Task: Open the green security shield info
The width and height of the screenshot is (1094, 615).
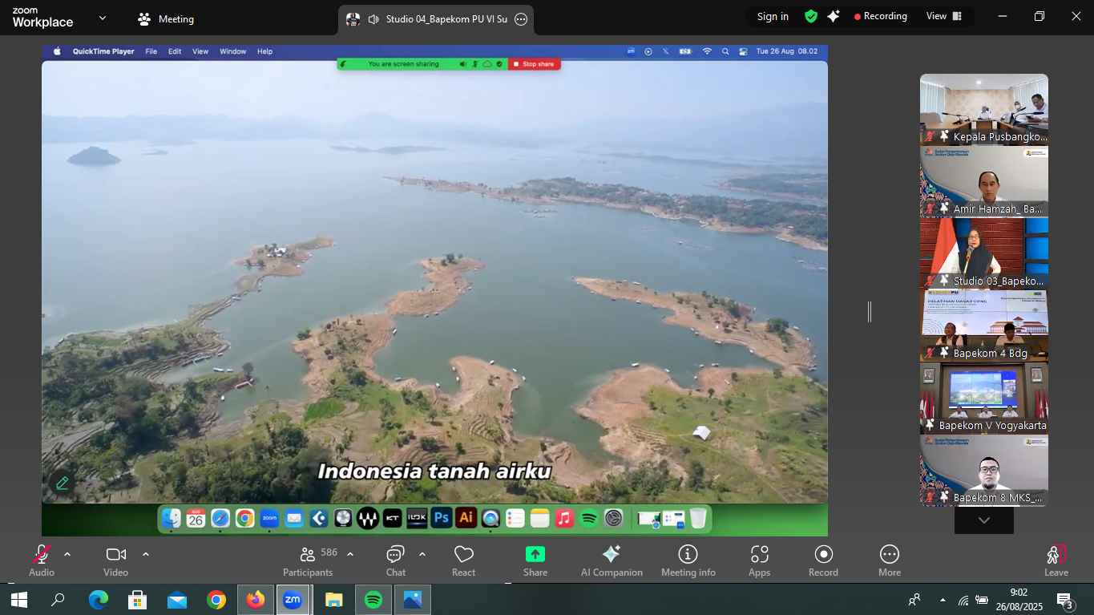Action: click(x=811, y=17)
